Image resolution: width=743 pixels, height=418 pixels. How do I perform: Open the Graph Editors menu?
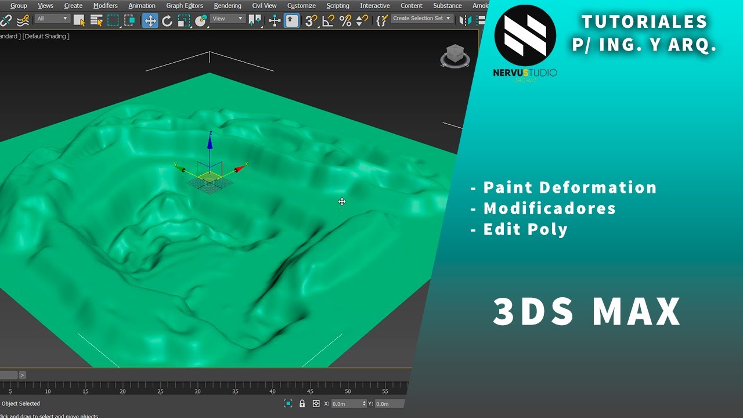185,6
